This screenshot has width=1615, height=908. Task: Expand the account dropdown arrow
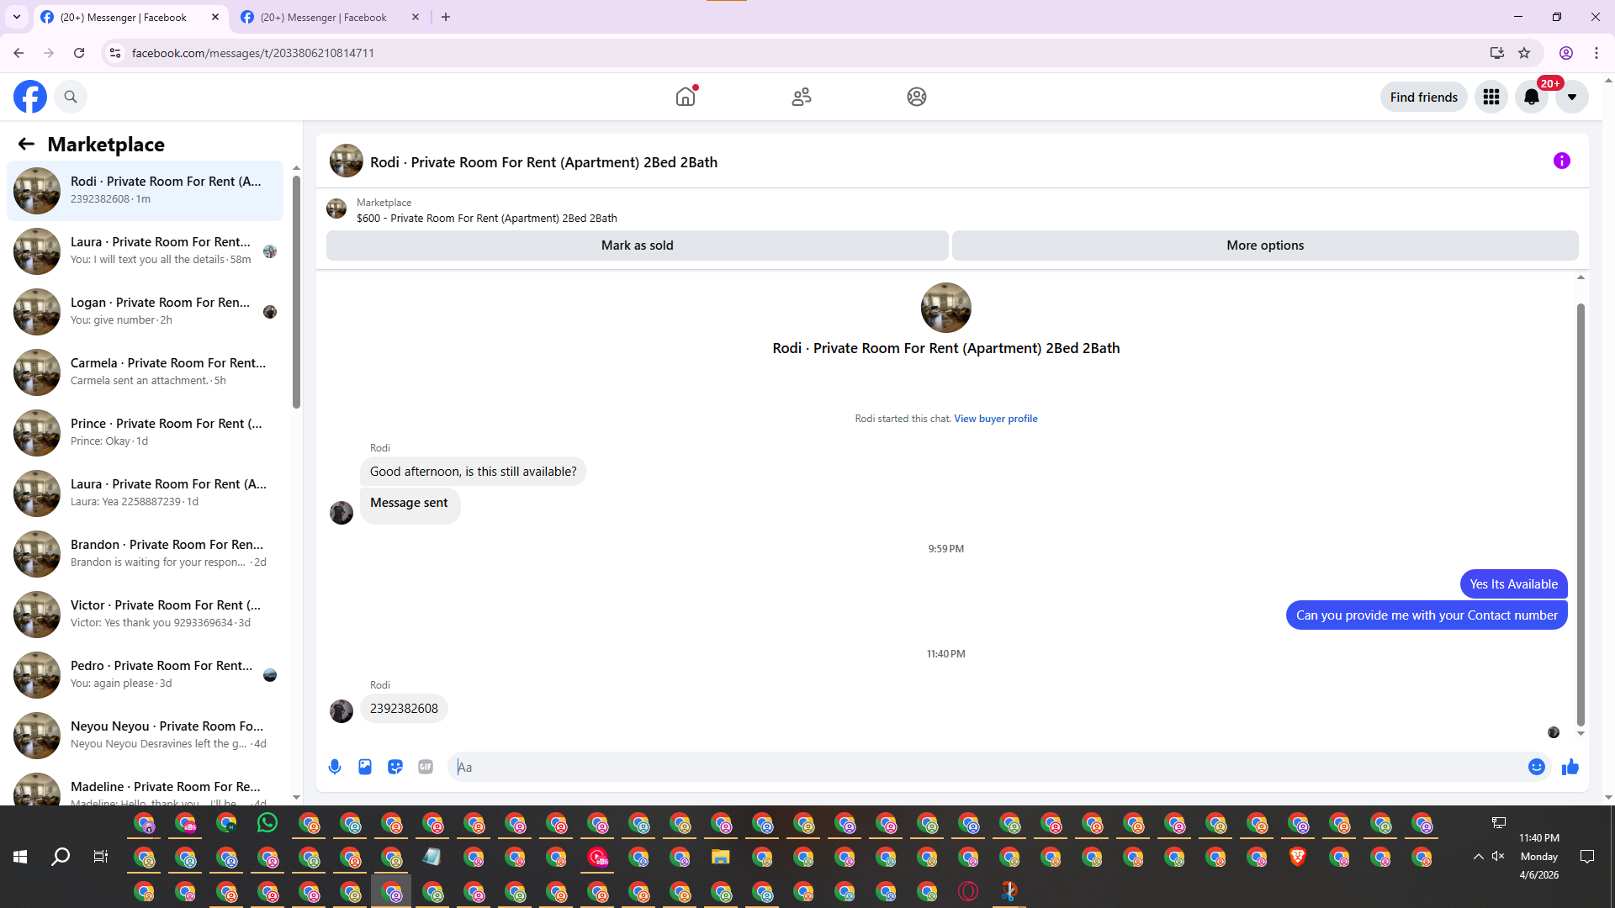[x=1572, y=97]
